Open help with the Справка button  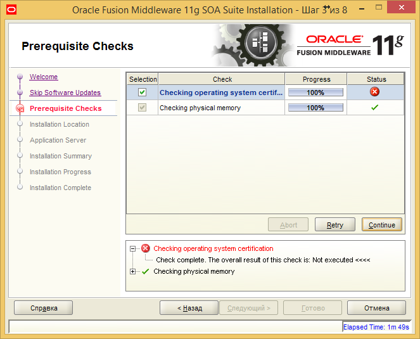coord(43,308)
